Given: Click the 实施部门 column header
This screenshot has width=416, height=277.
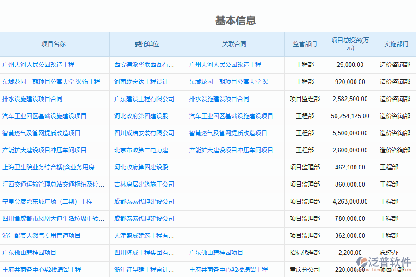Looking at the screenshot, I should 396,44.
